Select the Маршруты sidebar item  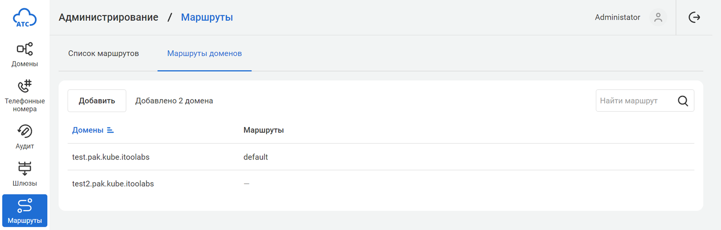24,210
